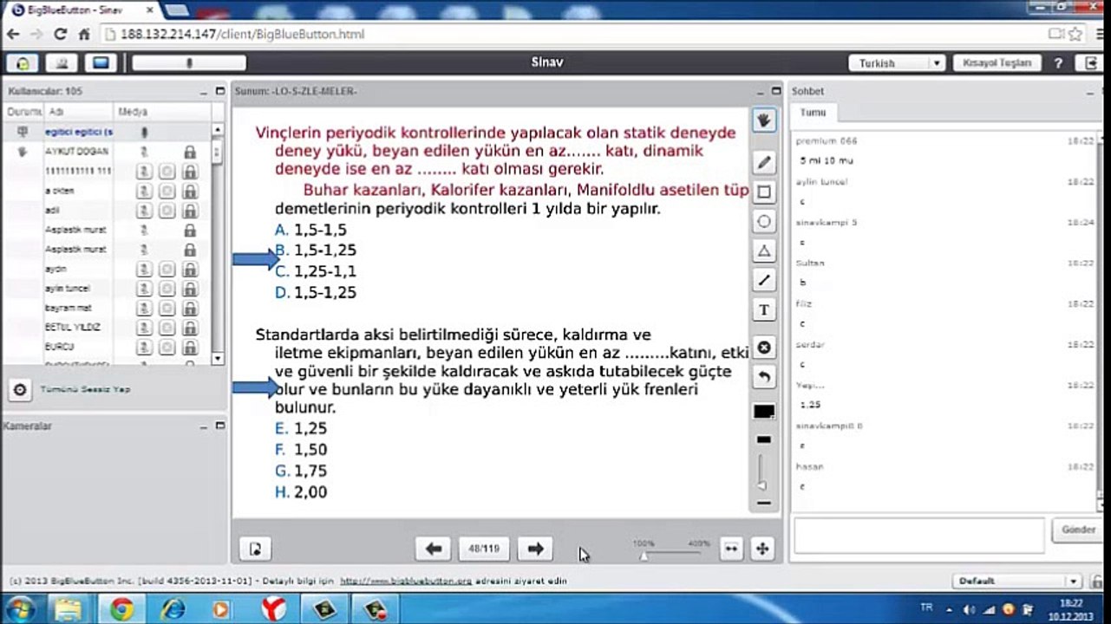1111x624 pixels.
Task: Choose the triangle shape tool
Action: pyautogui.click(x=764, y=250)
